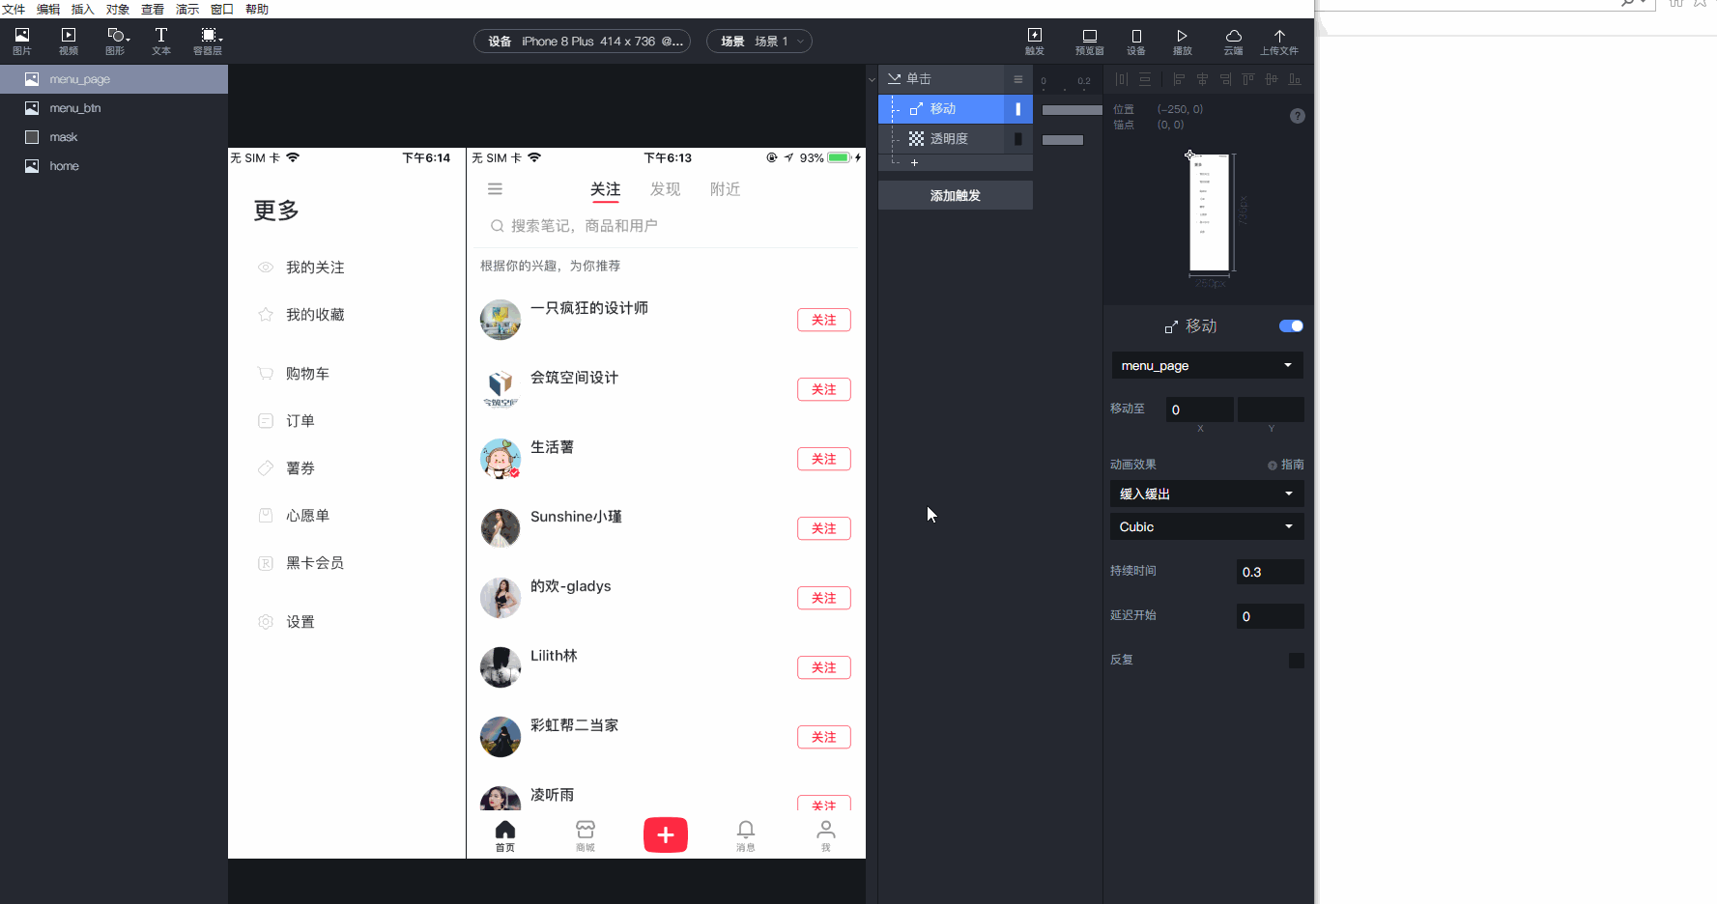
Task: Open the 编辑 menu
Action: point(48,10)
